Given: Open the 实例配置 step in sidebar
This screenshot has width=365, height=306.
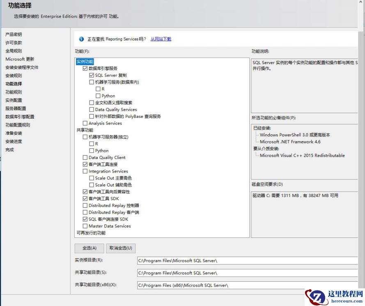Looking at the screenshot, I should [x=14, y=100].
